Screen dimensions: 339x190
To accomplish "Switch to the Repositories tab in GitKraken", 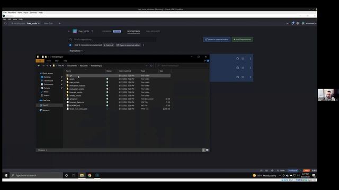I will coord(133,32).
